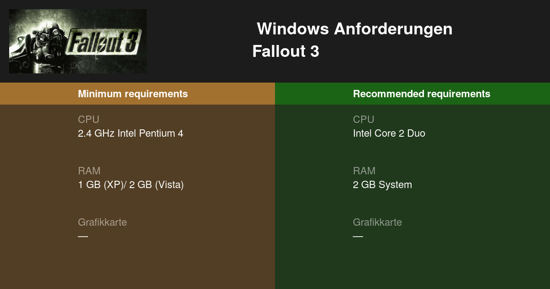Click the RAM label under Minimum requirements

[89, 171]
